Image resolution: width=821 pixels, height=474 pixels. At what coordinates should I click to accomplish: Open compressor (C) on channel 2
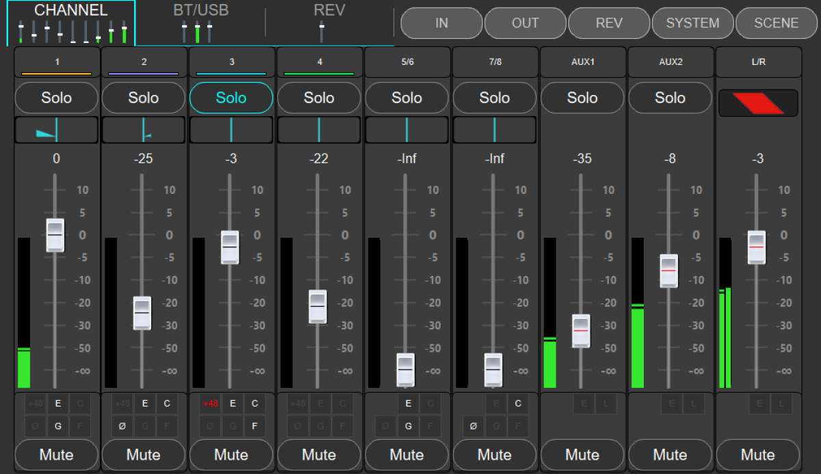tap(167, 404)
